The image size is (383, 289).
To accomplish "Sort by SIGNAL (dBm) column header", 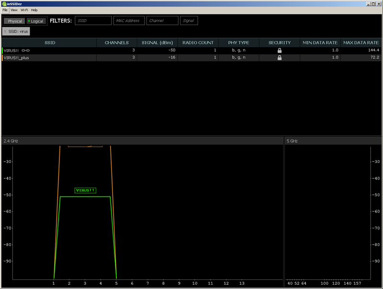I will [x=158, y=43].
